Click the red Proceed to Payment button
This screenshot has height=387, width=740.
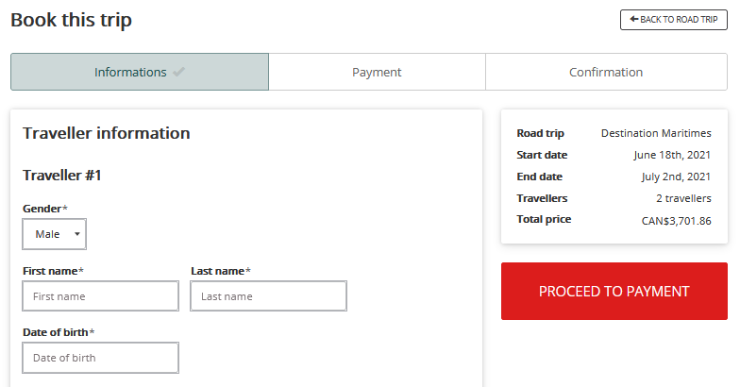tap(614, 291)
